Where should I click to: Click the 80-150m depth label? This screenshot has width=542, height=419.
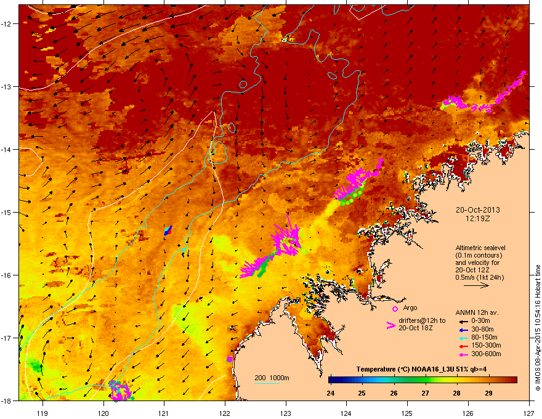coord(484,338)
